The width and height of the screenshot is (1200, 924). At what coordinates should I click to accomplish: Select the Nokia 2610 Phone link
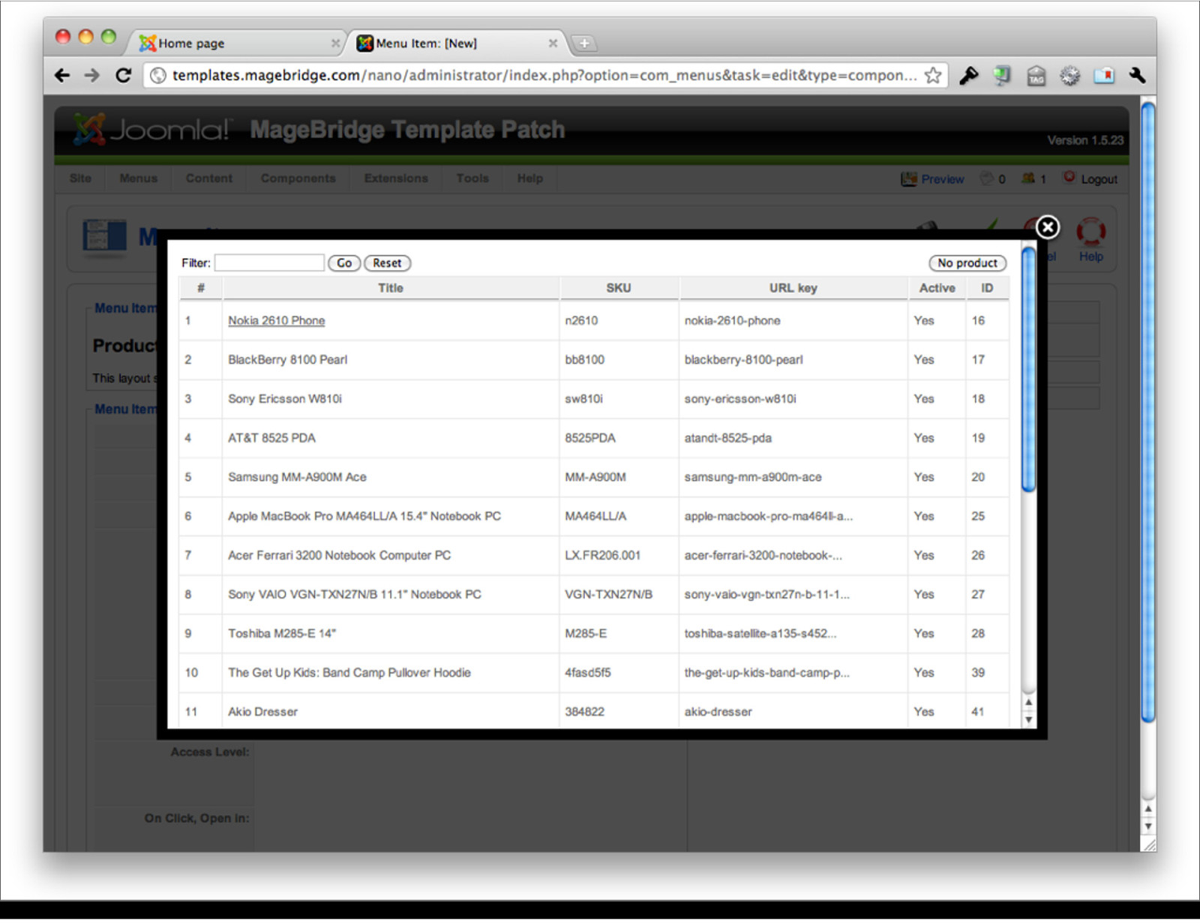(277, 320)
